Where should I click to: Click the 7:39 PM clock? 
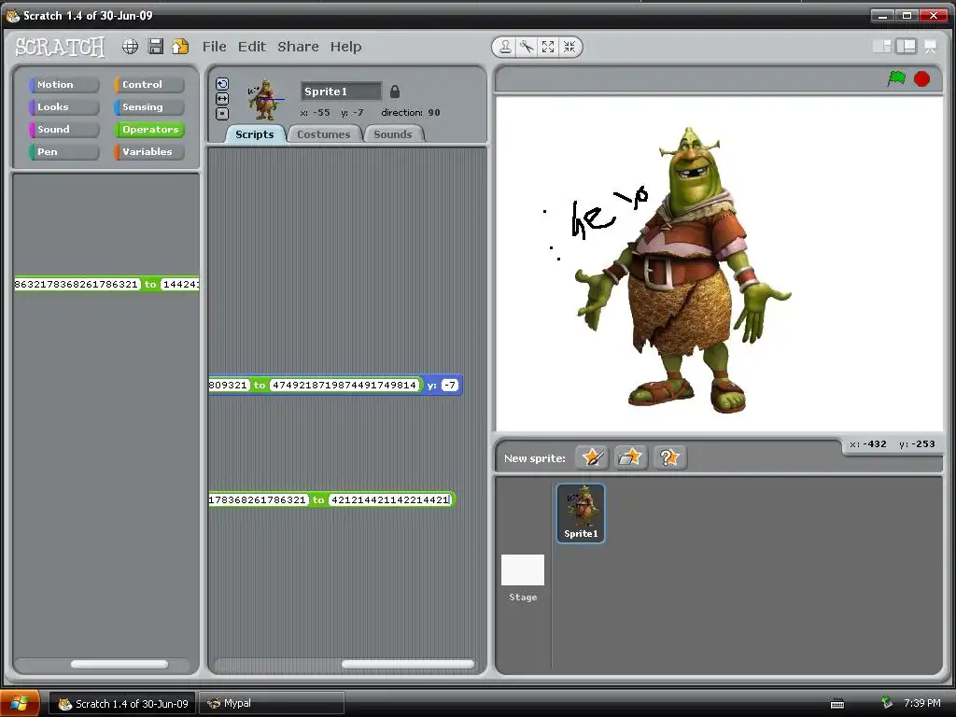921,703
